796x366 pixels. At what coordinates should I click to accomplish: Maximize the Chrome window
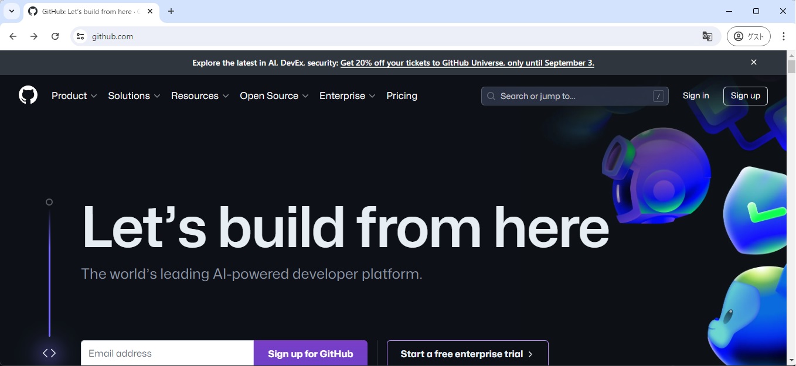[x=756, y=11]
